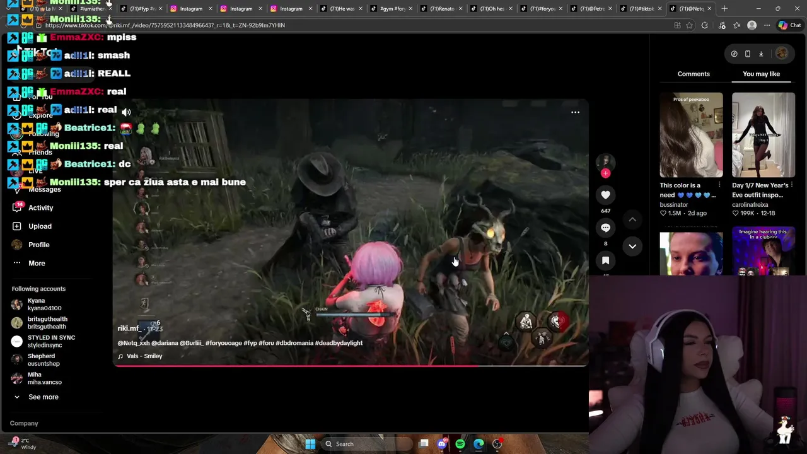The width and height of the screenshot is (807, 454).
Task: Open the browser settings ellipsis menu
Action: point(767,25)
